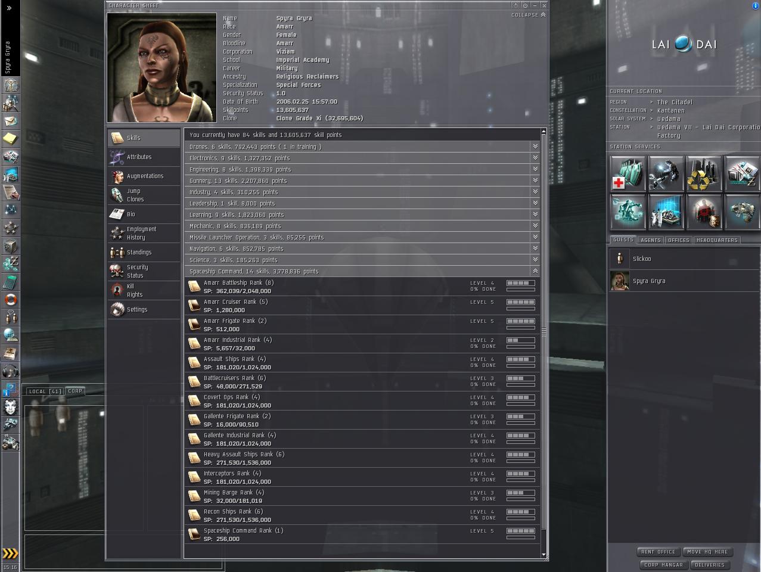Click the Rent Office button
Viewport: 761px width, 572px height.
point(658,552)
